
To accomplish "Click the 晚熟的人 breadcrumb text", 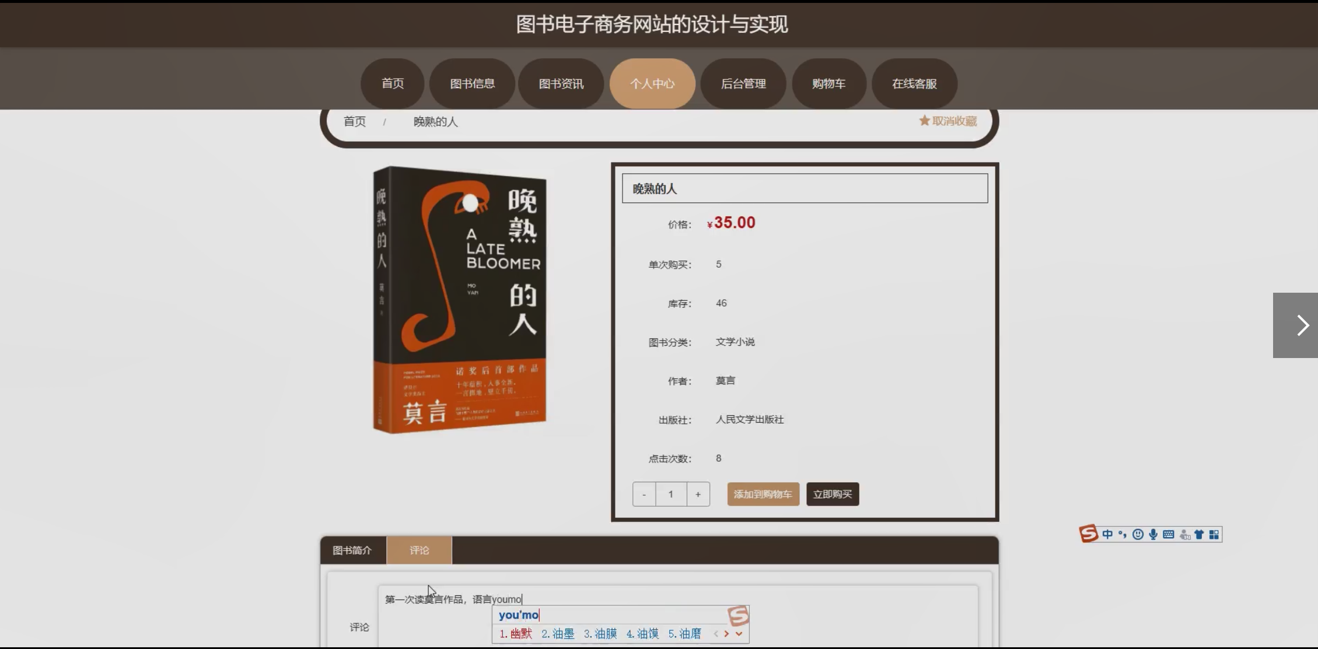I will click(436, 121).
